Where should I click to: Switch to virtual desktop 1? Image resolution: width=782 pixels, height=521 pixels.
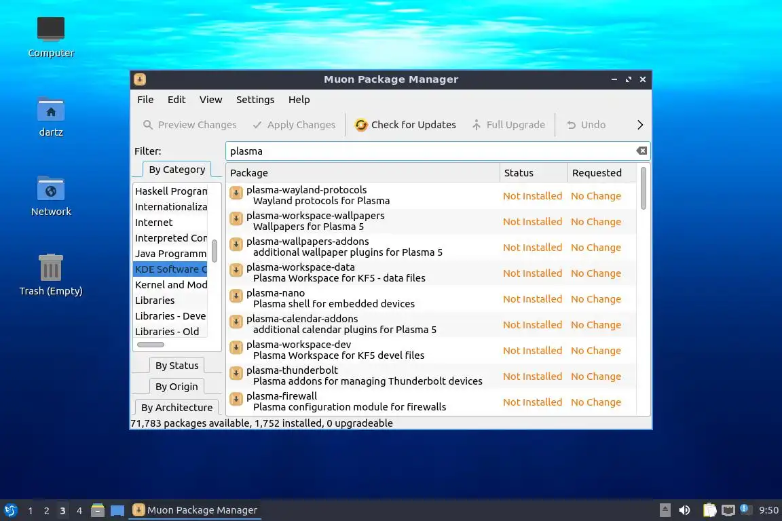click(31, 511)
